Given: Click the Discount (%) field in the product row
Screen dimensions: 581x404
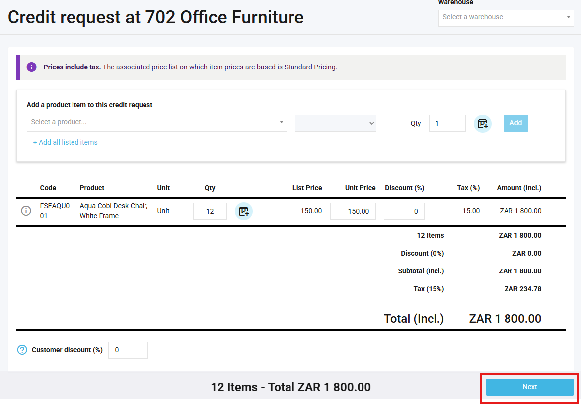Looking at the screenshot, I should (404, 211).
